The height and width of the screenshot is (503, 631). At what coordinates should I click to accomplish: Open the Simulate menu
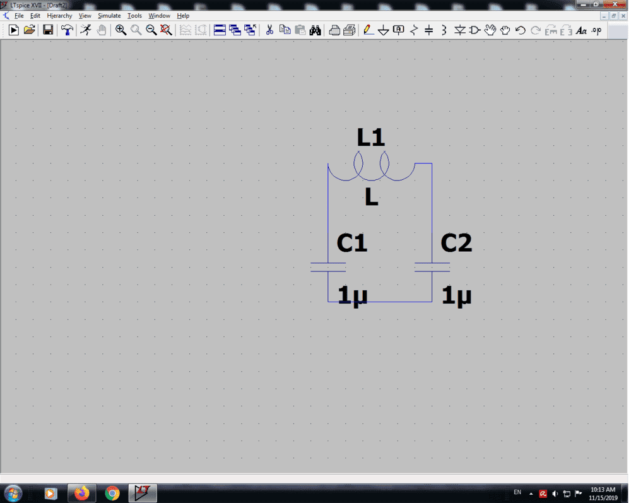(x=109, y=16)
